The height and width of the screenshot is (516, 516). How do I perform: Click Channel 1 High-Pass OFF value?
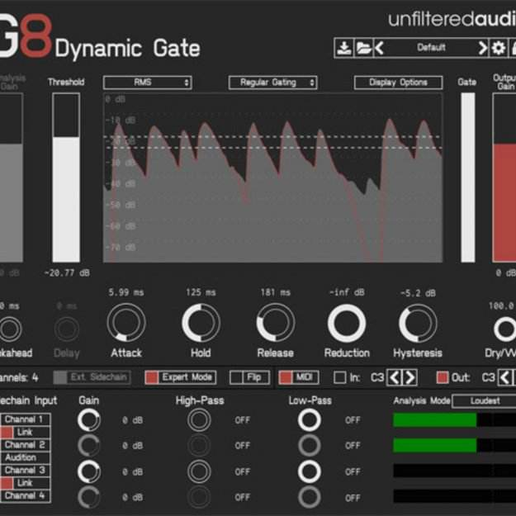click(243, 420)
